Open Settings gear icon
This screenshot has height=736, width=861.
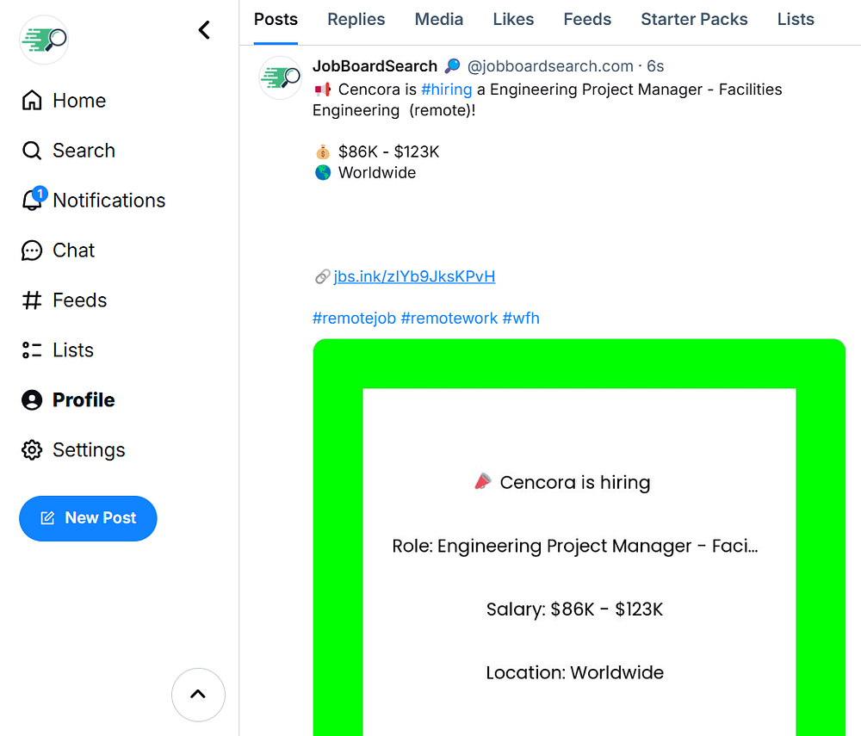click(32, 450)
